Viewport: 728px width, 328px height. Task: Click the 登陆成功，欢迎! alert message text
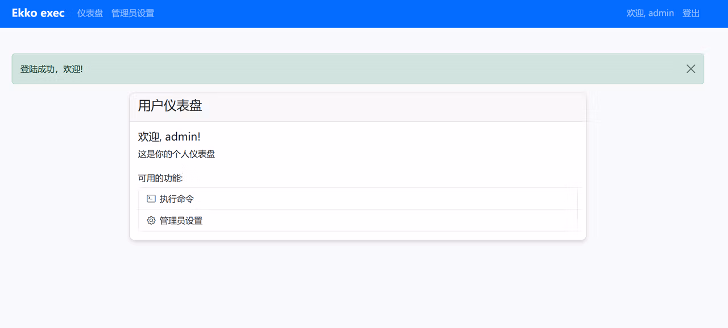(x=52, y=69)
